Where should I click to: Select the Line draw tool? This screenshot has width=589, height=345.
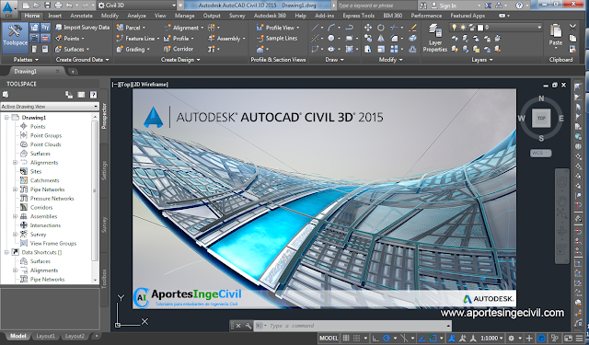(x=315, y=28)
